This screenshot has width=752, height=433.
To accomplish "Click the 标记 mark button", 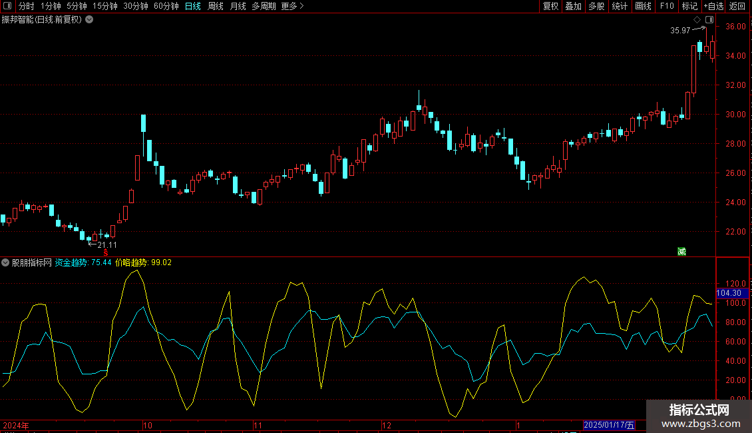I will tap(689, 6).
